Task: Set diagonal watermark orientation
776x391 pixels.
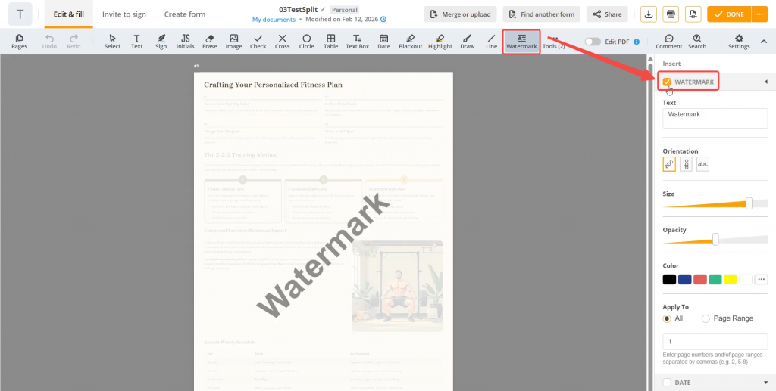Action: coord(669,164)
